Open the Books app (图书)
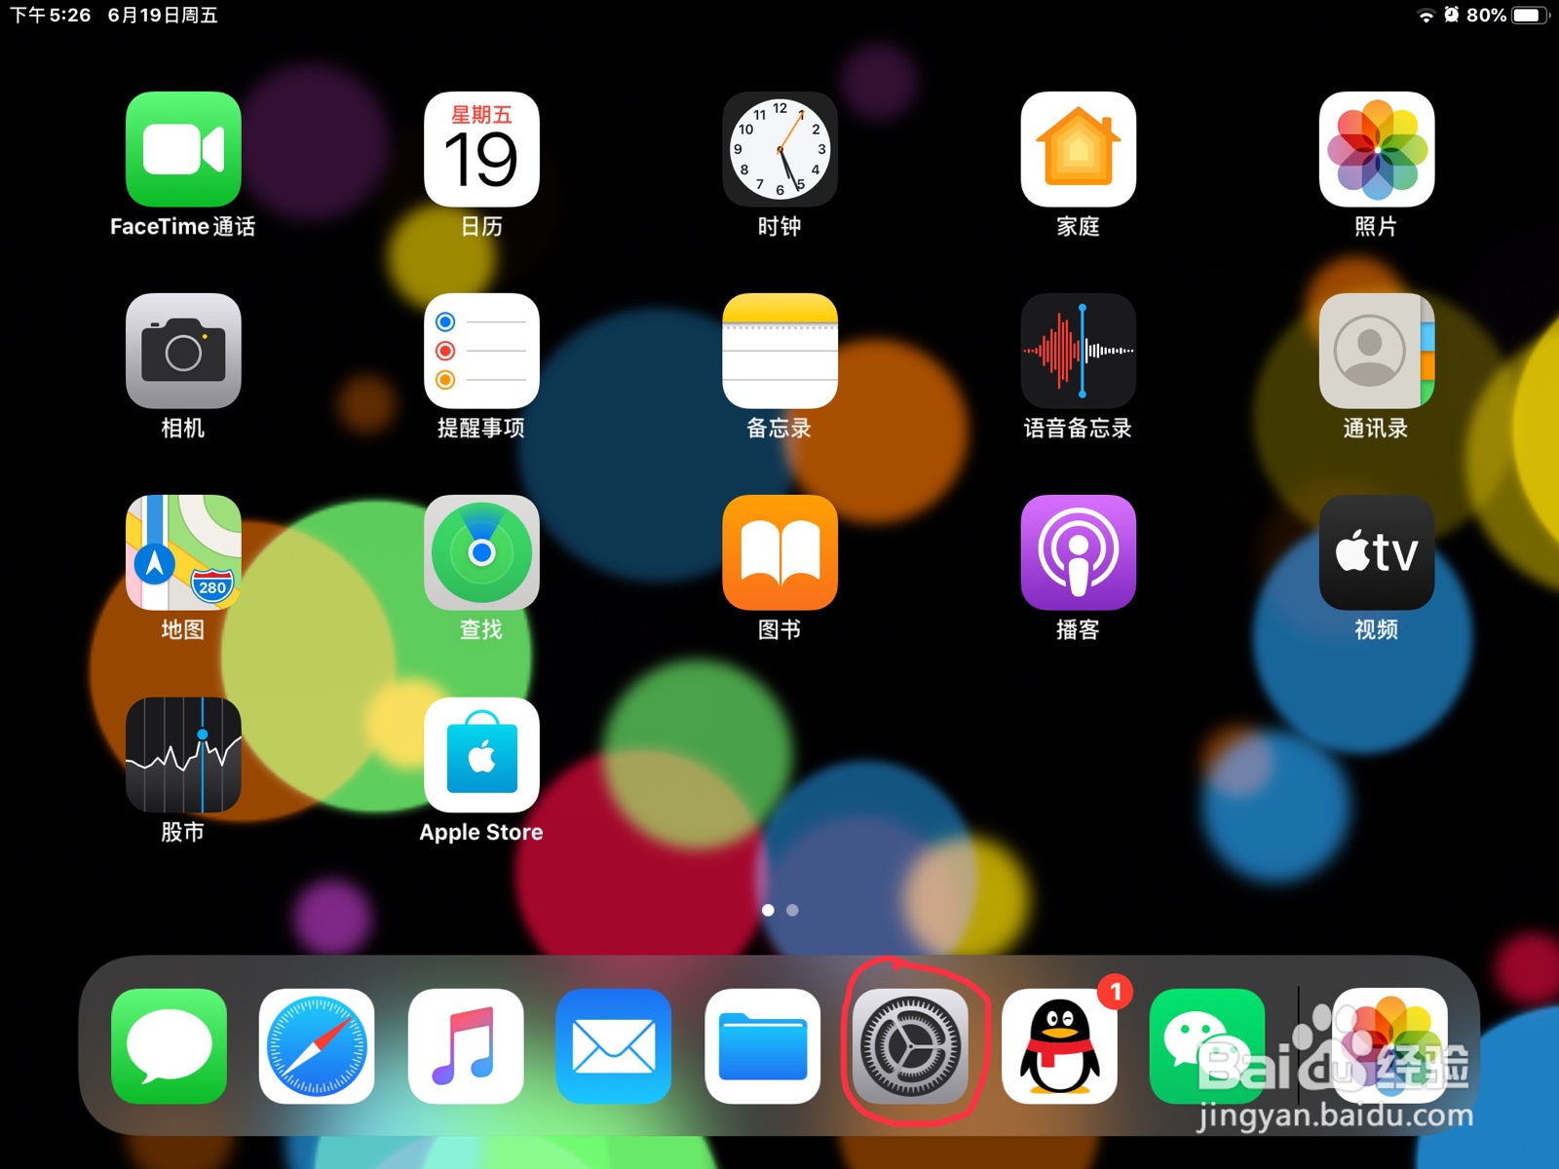 click(x=779, y=552)
